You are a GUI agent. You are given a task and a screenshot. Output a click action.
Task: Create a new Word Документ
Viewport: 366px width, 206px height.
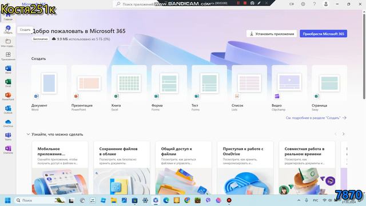(x=49, y=88)
